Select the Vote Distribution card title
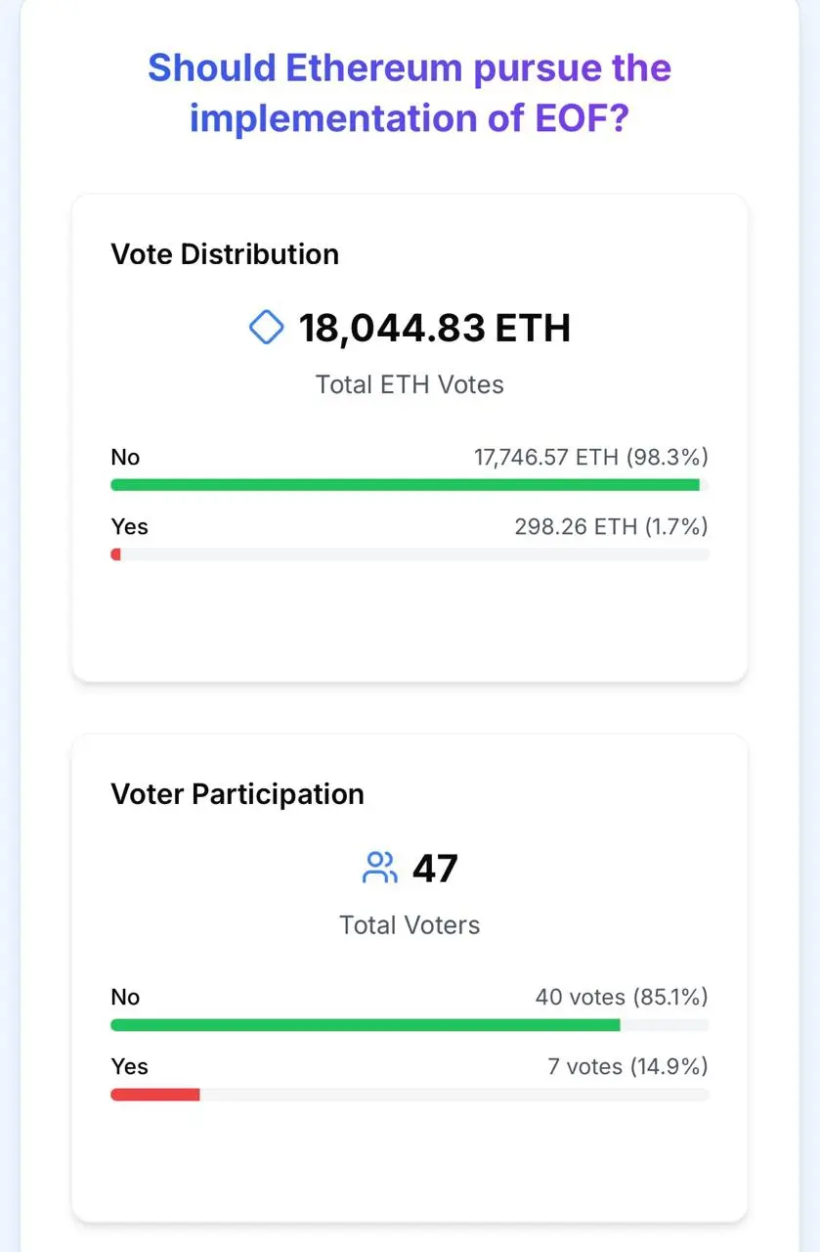The width and height of the screenshot is (820, 1252). coord(225,254)
